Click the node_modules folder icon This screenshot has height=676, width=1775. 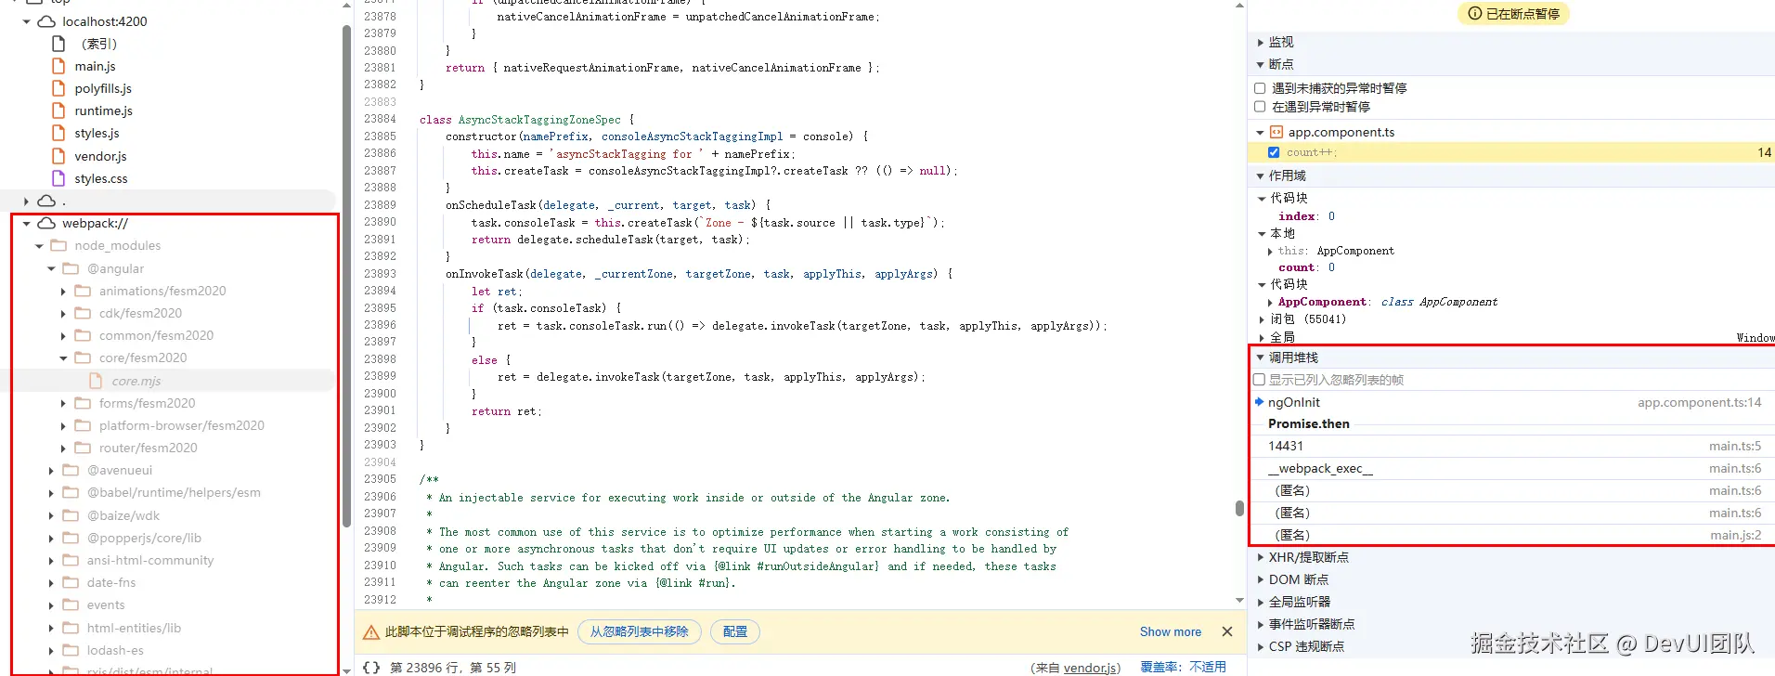(x=58, y=245)
